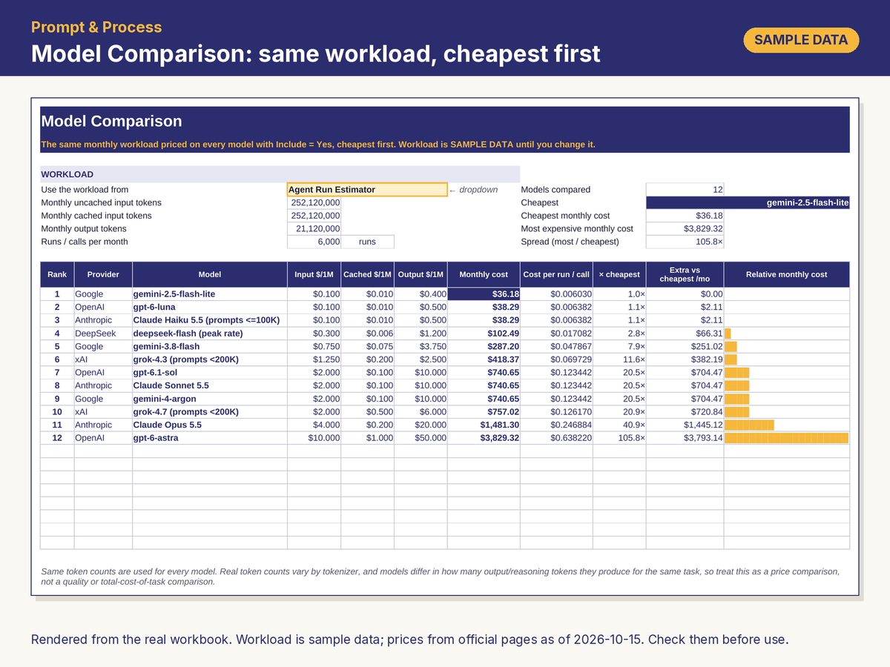Click the relative cost bar for gpt-6-astra

pos(786,438)
